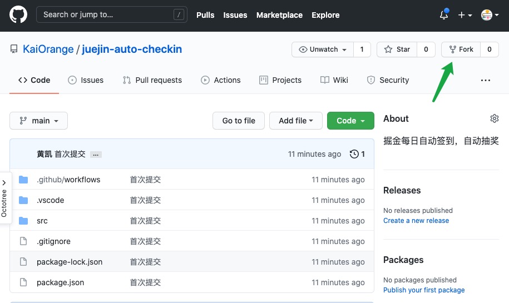The width and height of the screenshot is (509, 303).
Task: Open the package.json file
Action: tap(61, 282)
